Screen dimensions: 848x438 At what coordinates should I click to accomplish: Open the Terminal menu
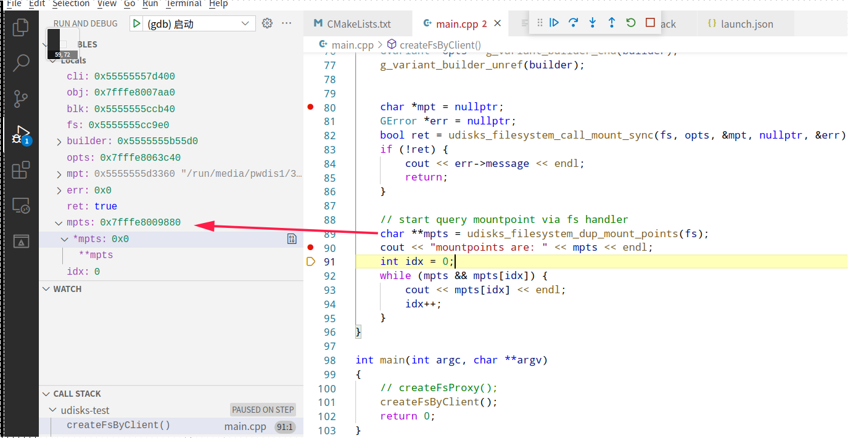(x=183, y=3)
